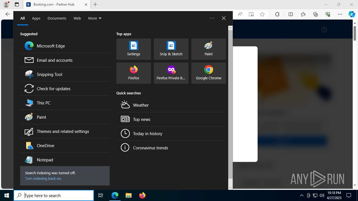
Task: Open Task View on taskbar
Action: point(101,195)
